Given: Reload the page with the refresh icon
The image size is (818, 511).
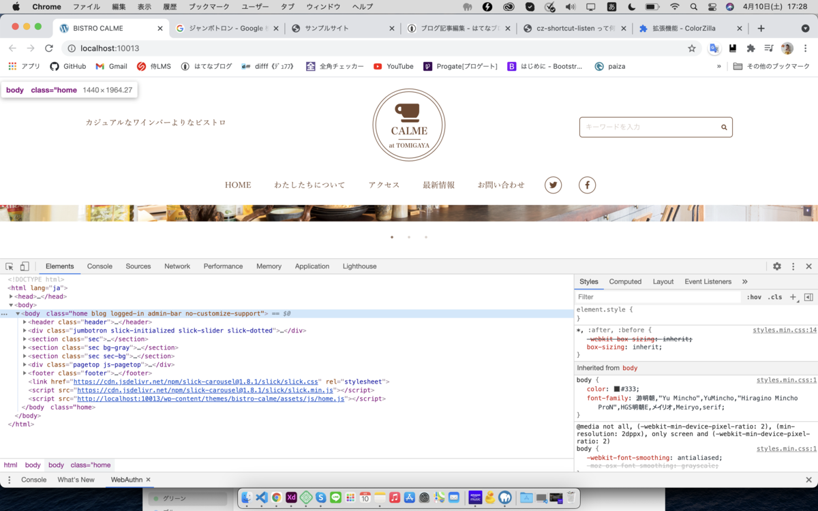Looking at the screenshot, I should (x=49, y=48).
